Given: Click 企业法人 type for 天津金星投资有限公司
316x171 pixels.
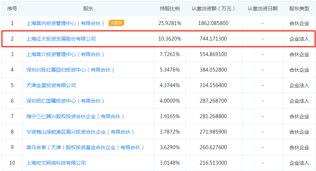Looking at the screenshot, I should (x=299, y=85).
